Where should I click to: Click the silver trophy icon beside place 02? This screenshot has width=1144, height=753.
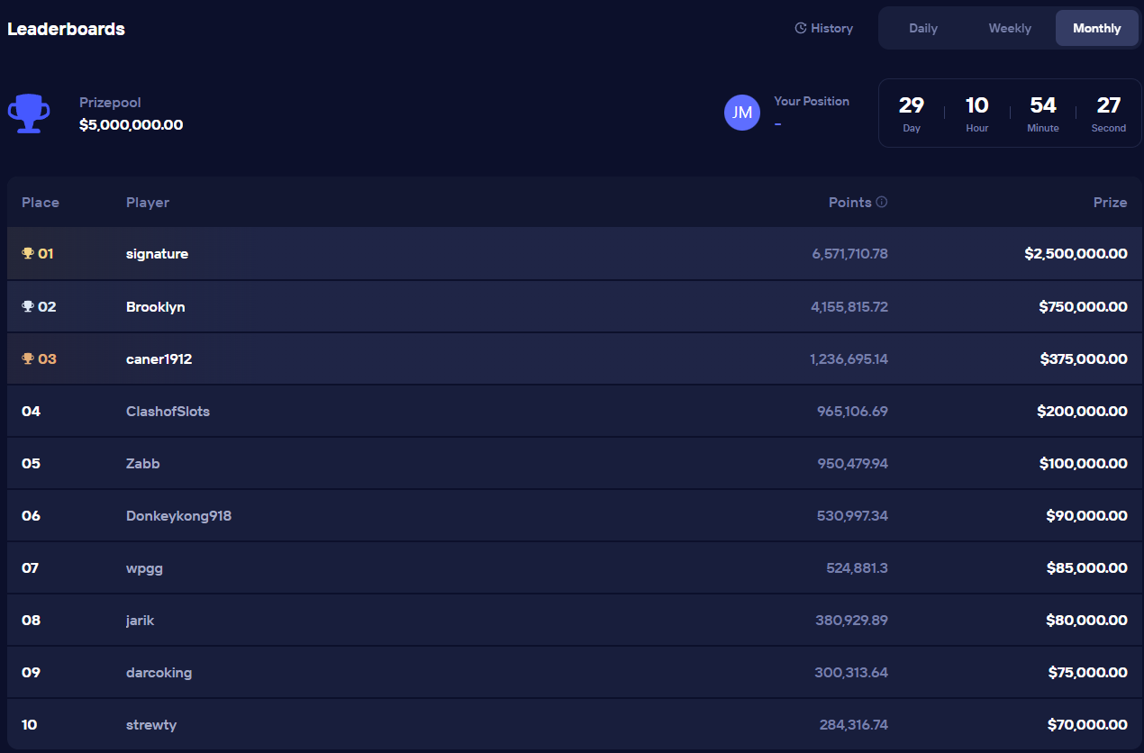click(x=26, y=306)
